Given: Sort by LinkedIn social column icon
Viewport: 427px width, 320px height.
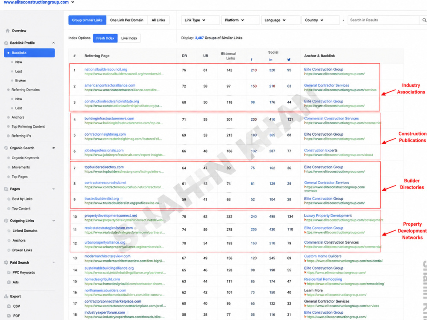Looking at the screenshot, I should (x=271, y=60).
